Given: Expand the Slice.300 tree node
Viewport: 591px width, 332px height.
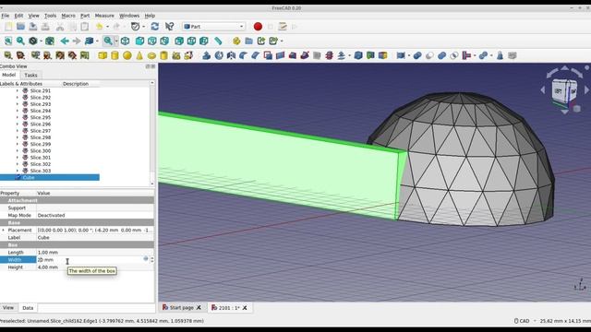Looking at the screenshot, I should pyautogui.click(x=17, y=150).
